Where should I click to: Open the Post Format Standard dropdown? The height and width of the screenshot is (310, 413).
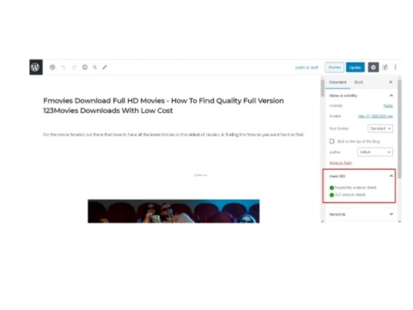[380, 129]
